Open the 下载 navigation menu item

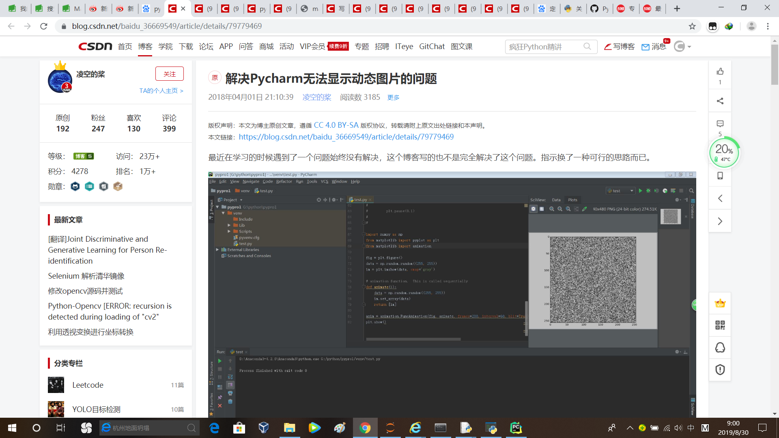[x=186, y=47]
